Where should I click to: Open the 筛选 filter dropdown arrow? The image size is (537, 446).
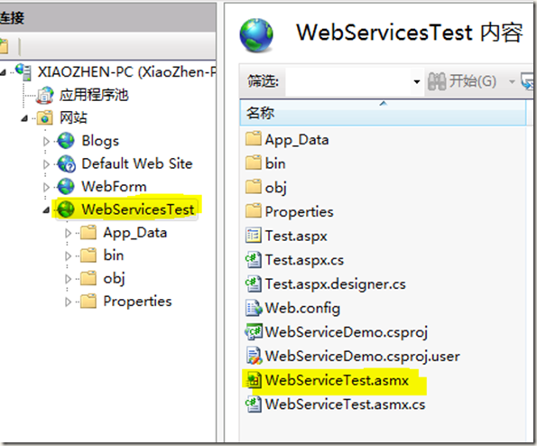(x=417, y=81)
